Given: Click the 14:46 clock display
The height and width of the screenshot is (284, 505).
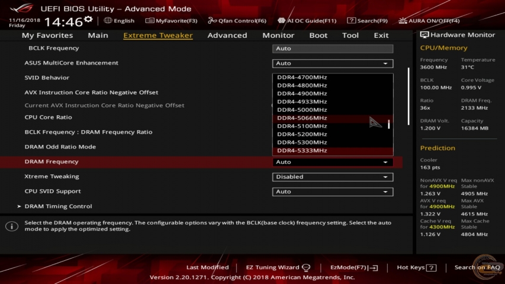Looking at the screenshot, I should [x=63, y=22].
